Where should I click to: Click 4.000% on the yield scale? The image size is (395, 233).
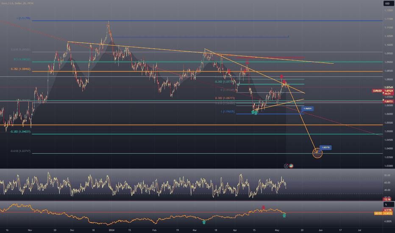click(x=388, y=222)
